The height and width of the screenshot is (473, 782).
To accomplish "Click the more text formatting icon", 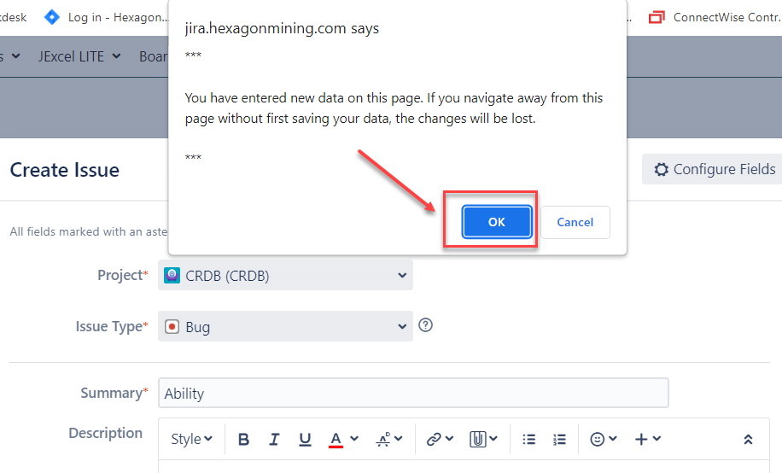I will click(383, 439).
